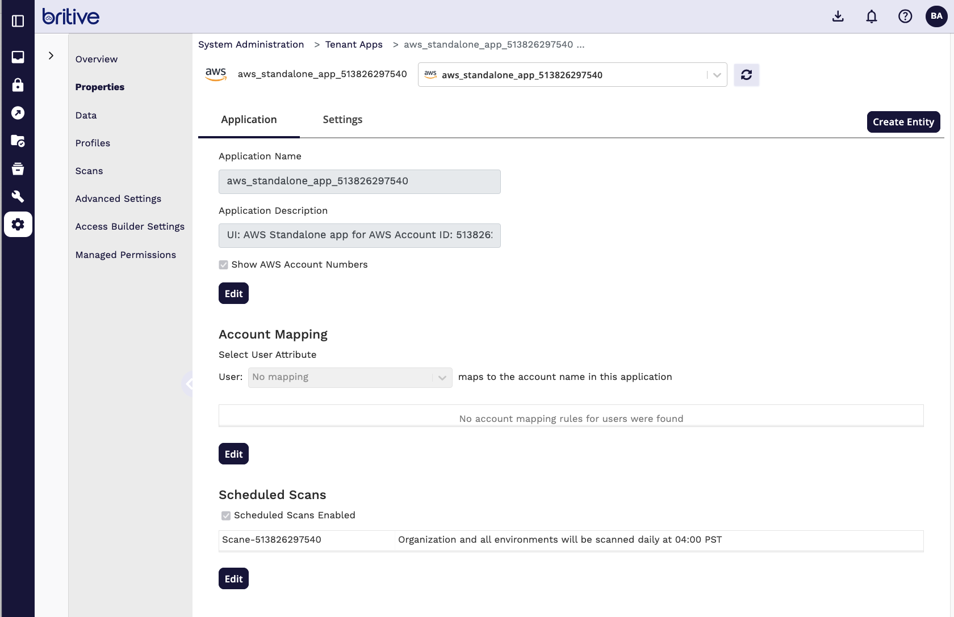This screenshot has height=617, width=954.
Task: Open the help question mark icon
Action: click(905, 16)
